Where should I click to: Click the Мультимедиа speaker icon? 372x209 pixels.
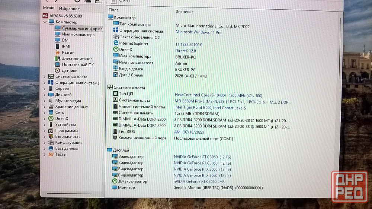pos(51,101)
